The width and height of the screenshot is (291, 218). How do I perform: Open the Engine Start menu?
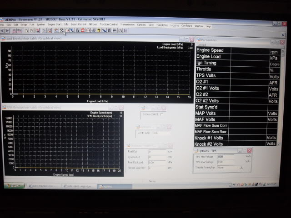coord(55,24)
